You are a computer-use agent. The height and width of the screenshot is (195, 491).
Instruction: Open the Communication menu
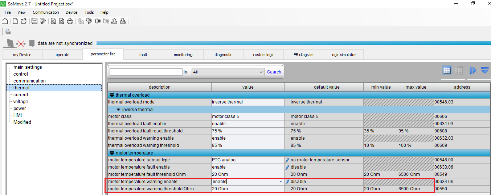point(46,12)
